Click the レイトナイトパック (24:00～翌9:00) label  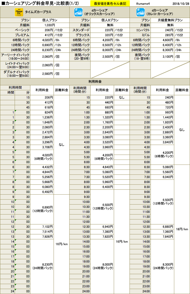(x=15, y=65)
